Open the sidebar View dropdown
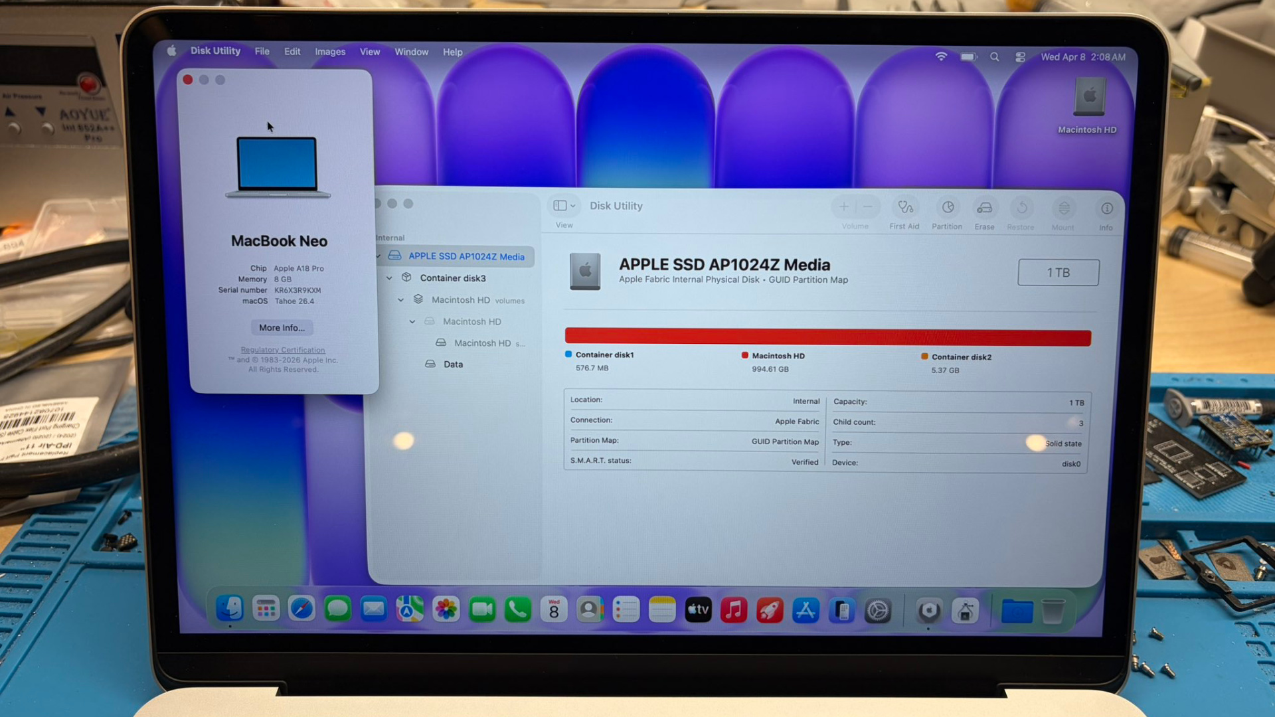The height and width of the screenshot is (717, 1275). 564,206
